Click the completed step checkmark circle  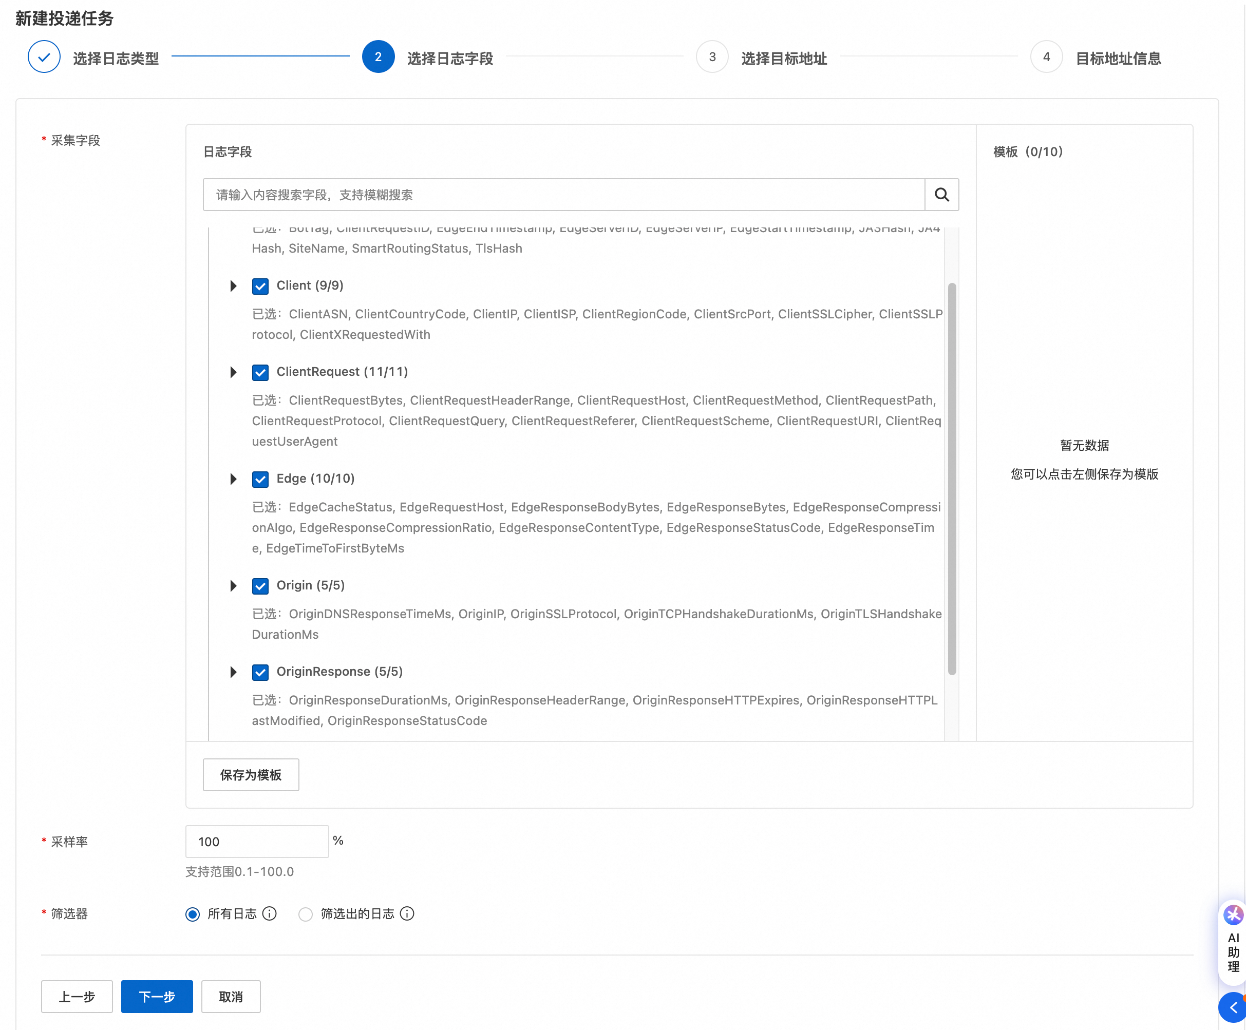(44, 57)
